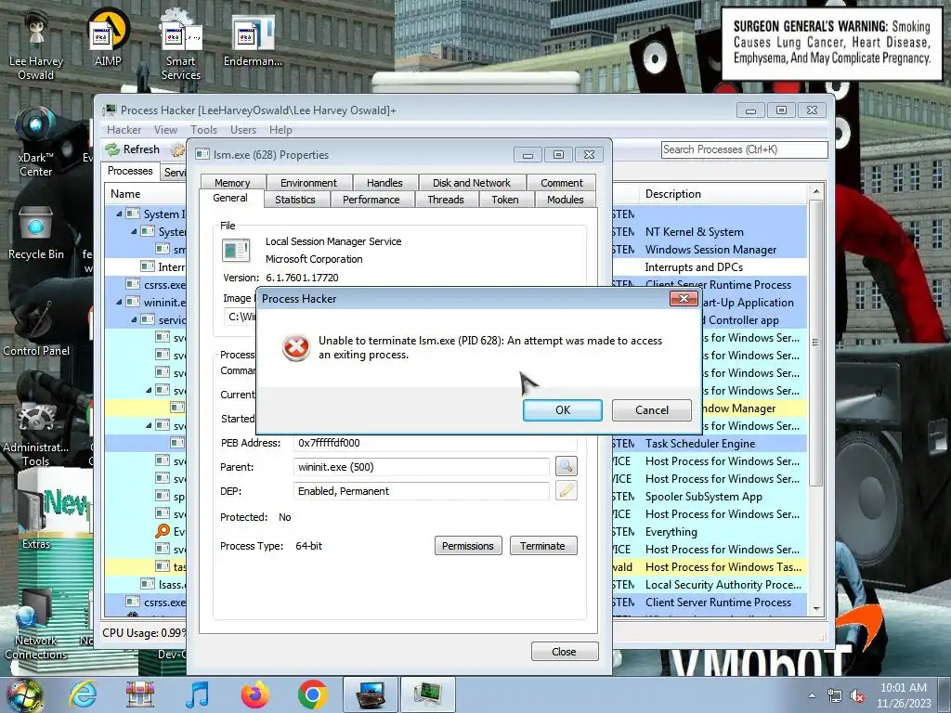Launch Firefox from taskbar

coord(255,694)
